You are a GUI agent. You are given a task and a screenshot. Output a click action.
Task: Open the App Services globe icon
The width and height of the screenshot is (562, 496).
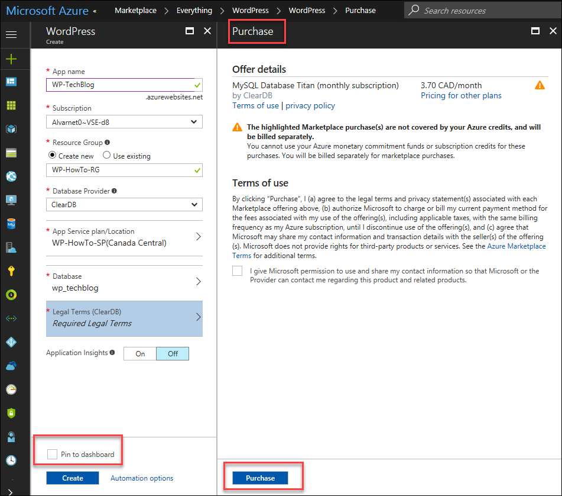tap(11, 176)
